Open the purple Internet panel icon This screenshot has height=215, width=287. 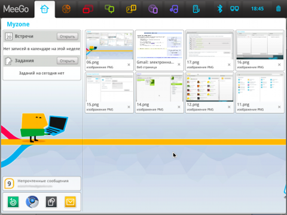pyautogui.click(x=153, y=9)
